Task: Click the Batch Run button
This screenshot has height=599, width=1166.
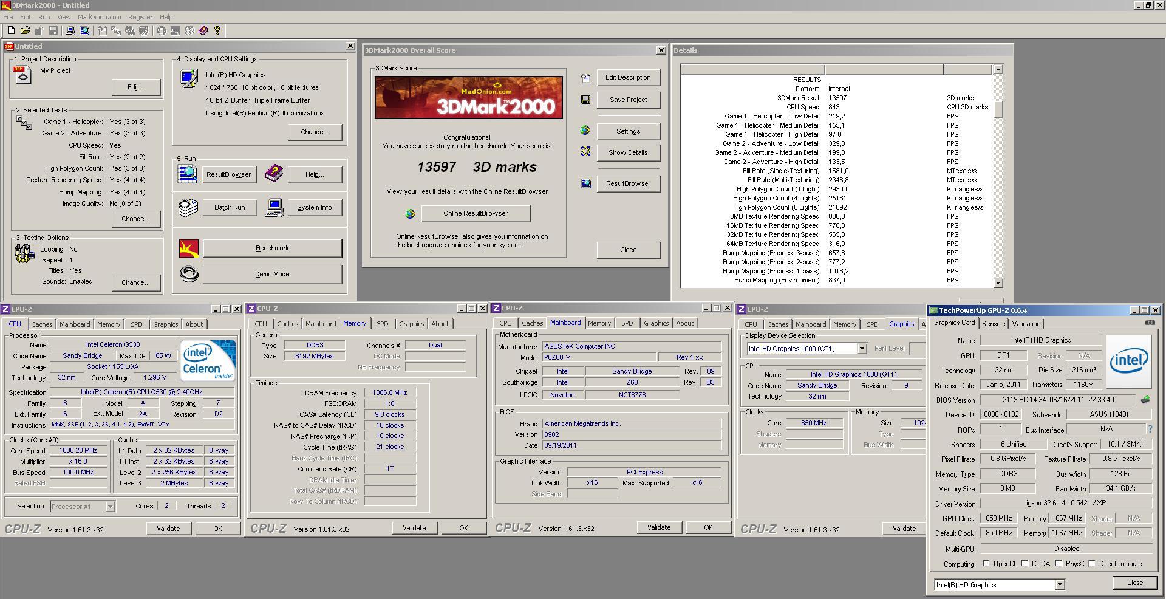Action: click(230, 207)
